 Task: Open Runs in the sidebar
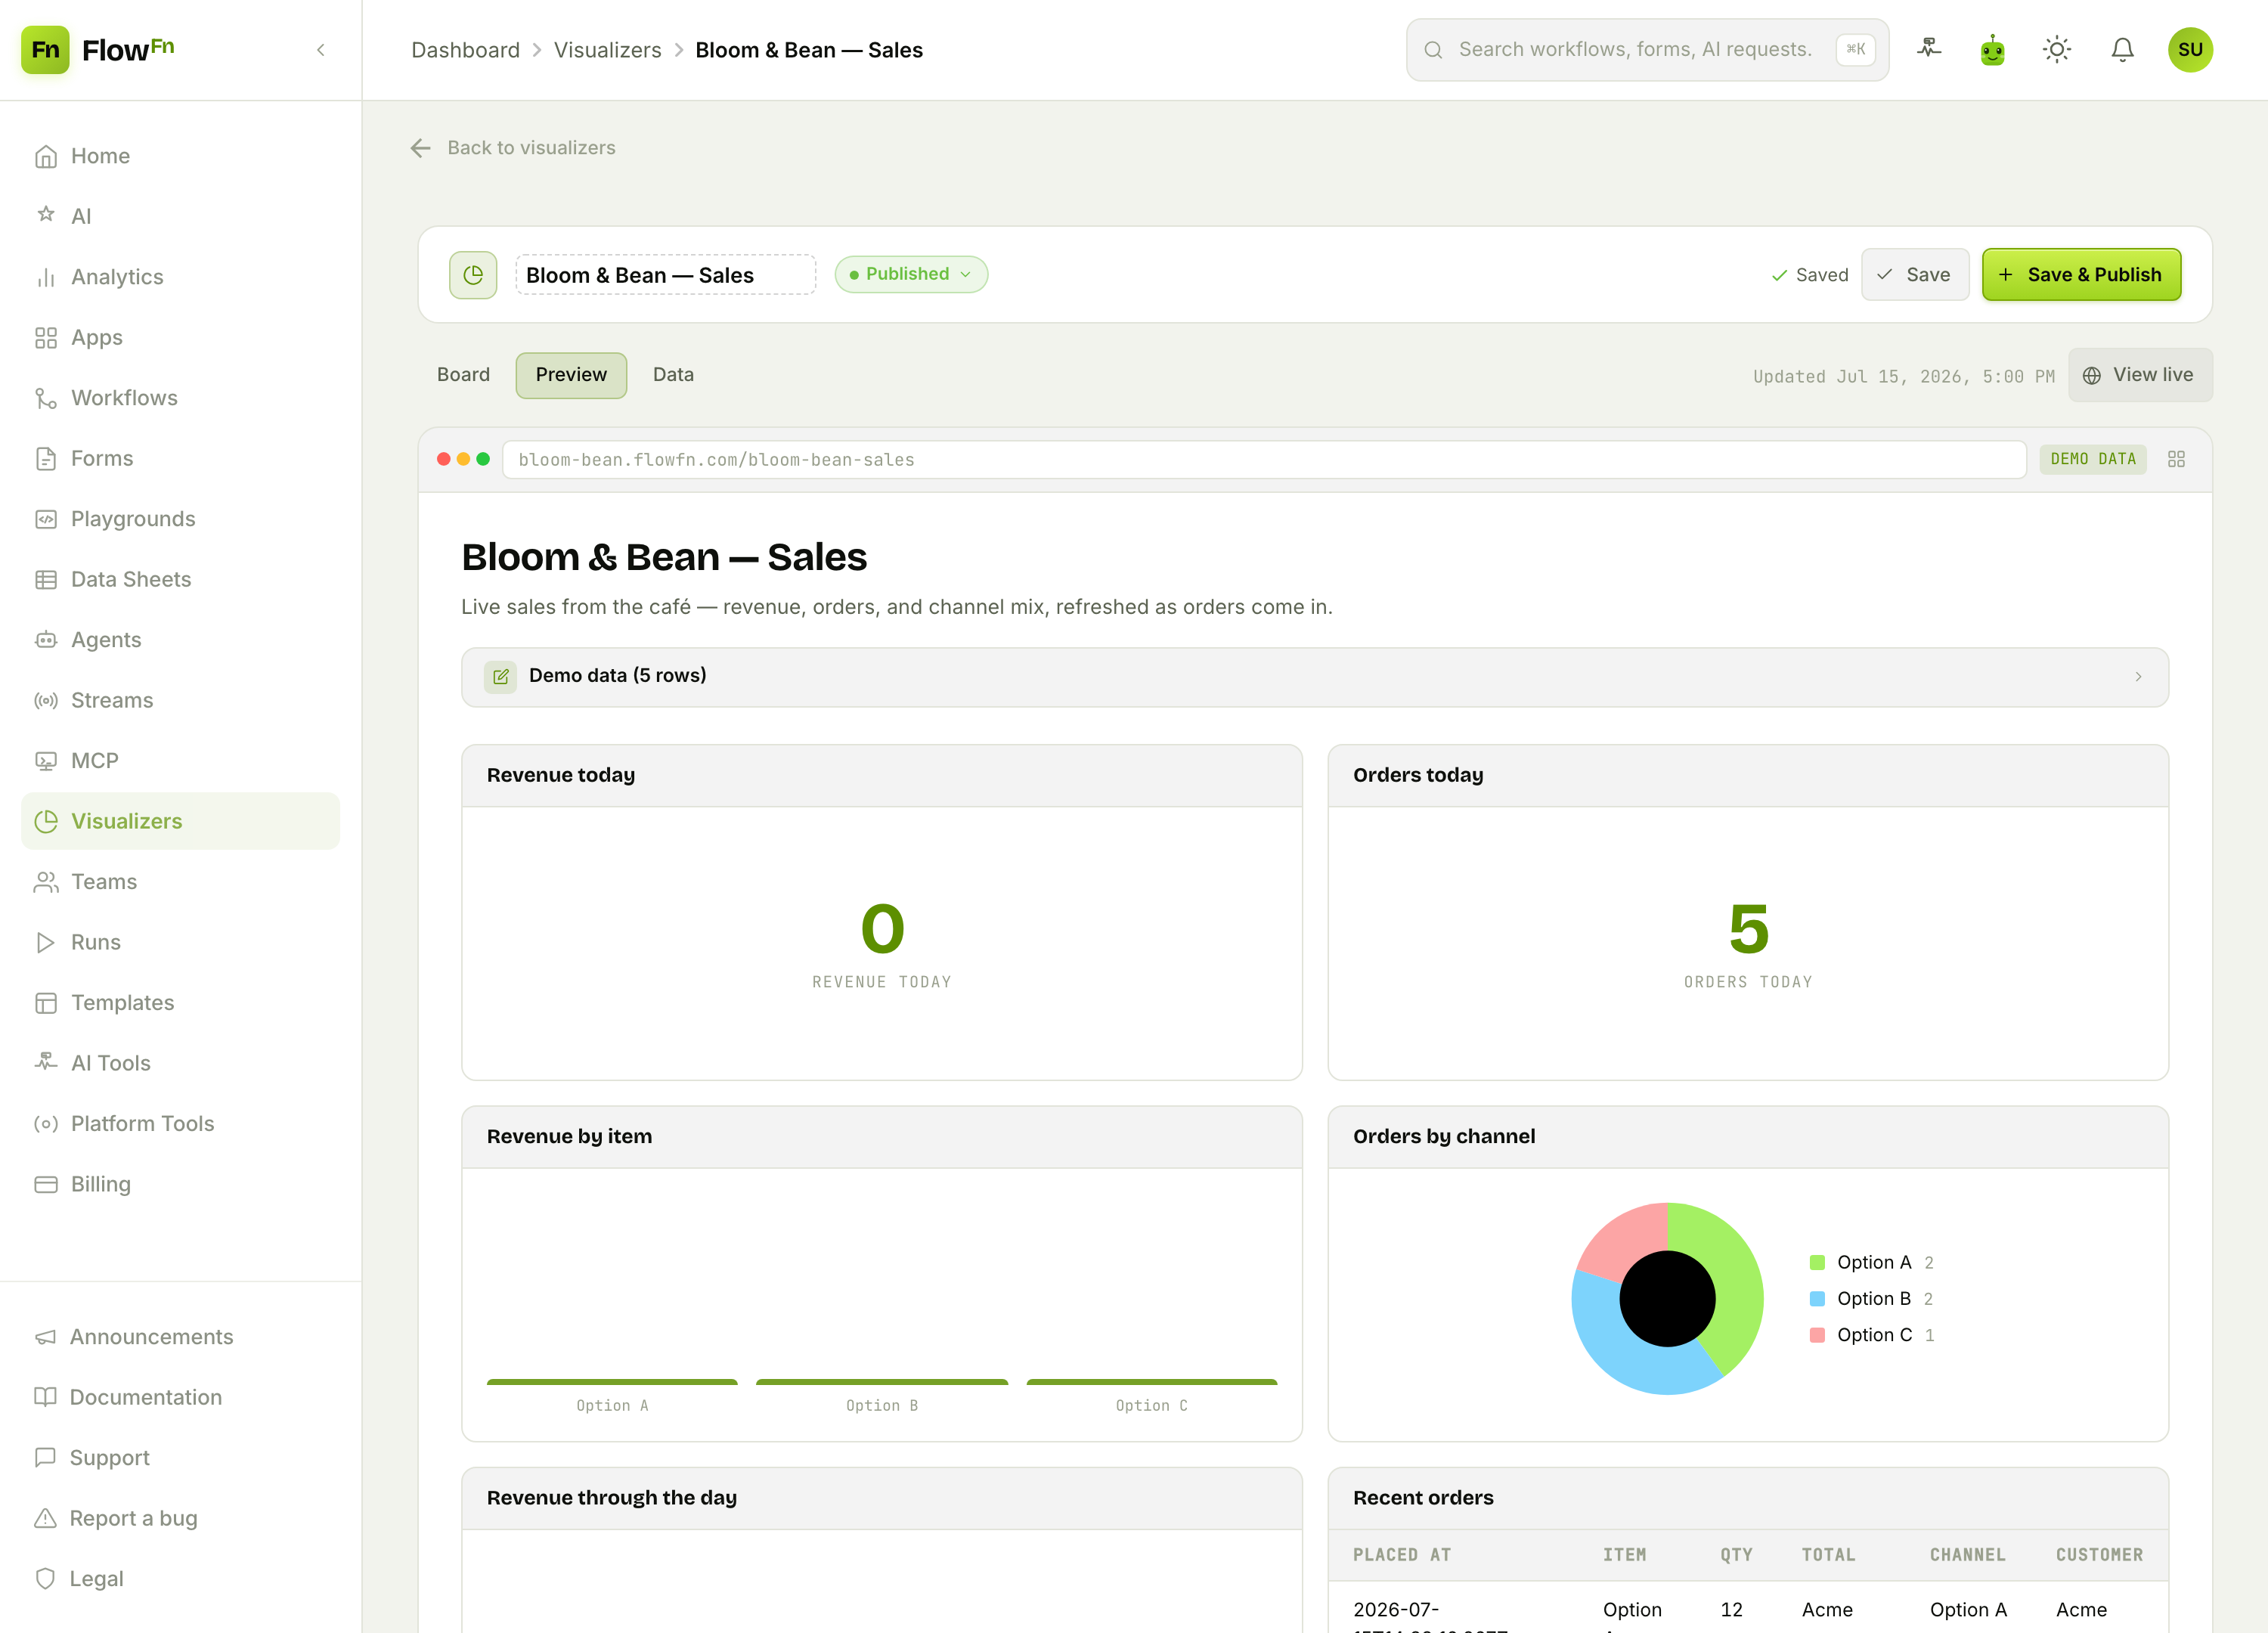(x=180, y=942)
